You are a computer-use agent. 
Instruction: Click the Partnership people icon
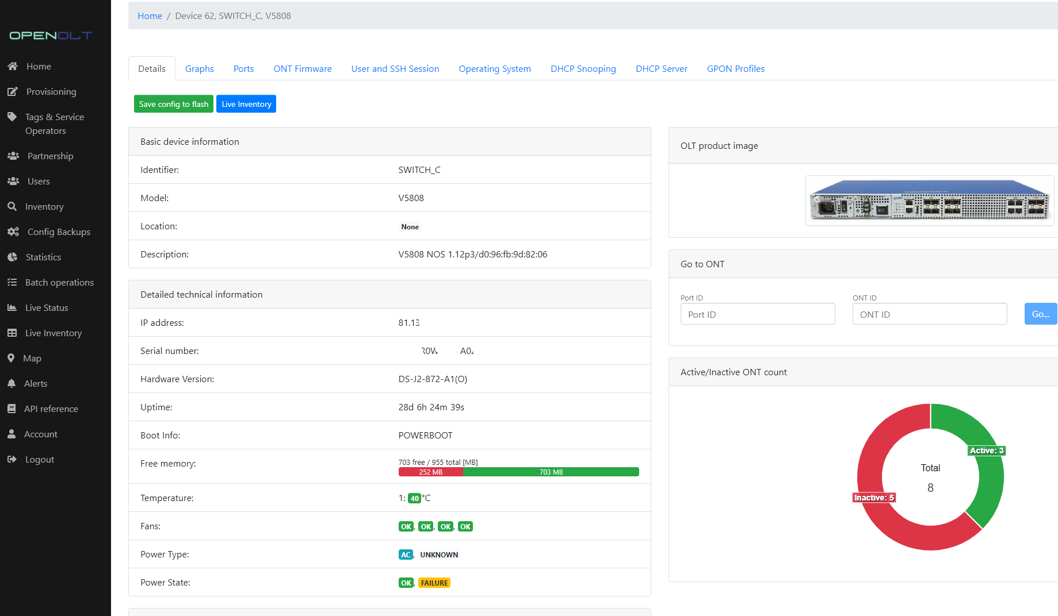pyautogui.click(x=13, y=156)
